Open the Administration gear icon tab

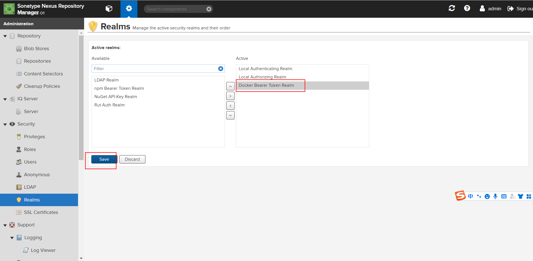[129, 9]
